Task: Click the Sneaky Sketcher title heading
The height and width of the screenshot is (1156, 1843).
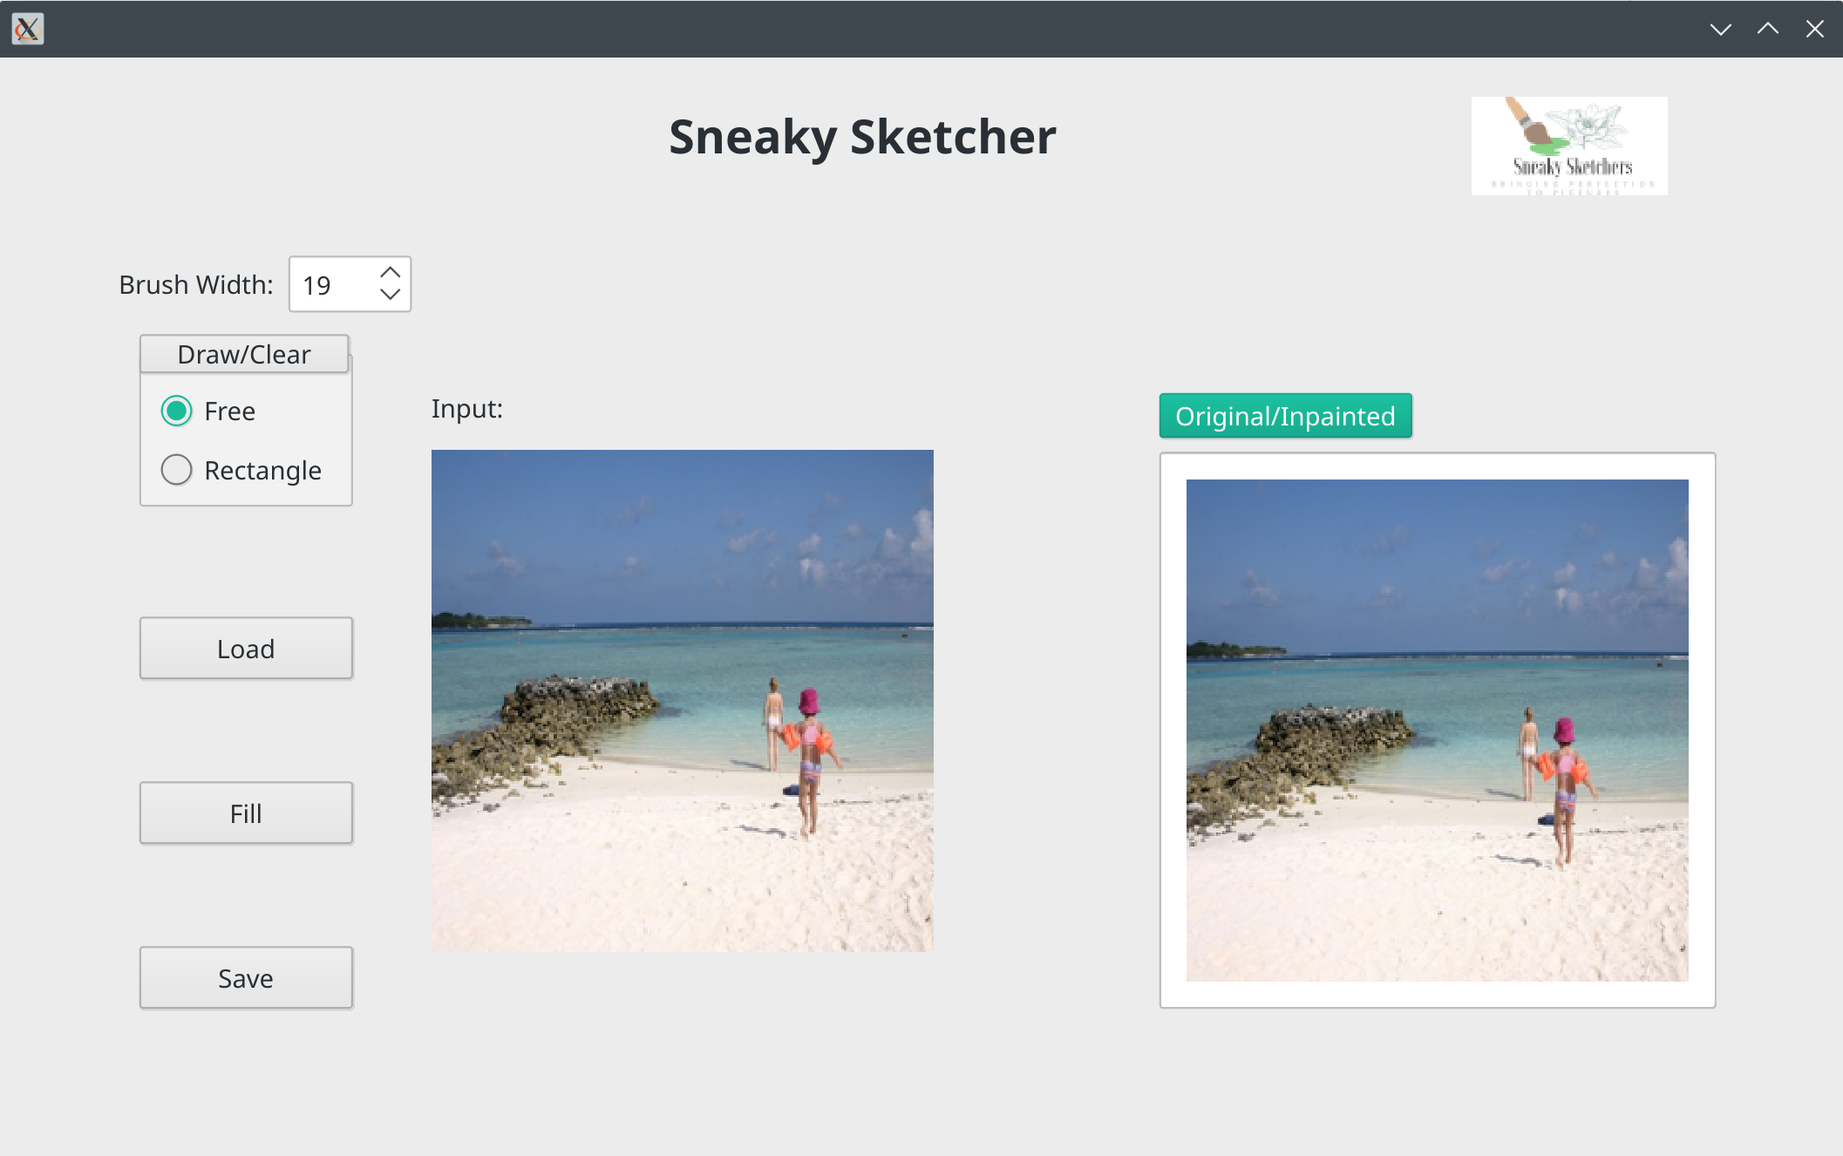Action: tap(861, 137)
